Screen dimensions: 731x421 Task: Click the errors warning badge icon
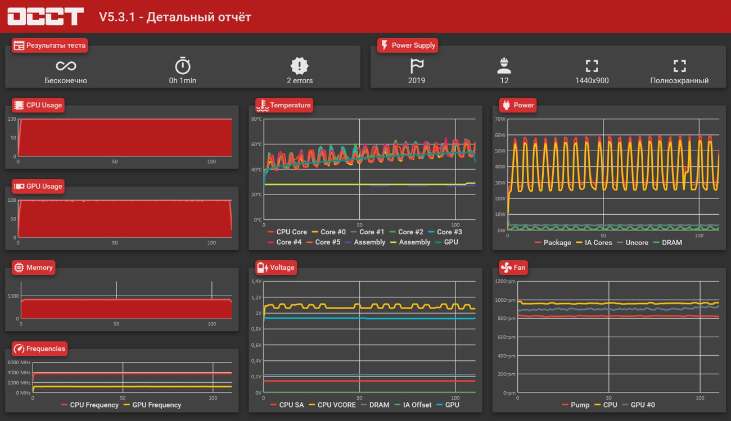[x=300, y=66]
